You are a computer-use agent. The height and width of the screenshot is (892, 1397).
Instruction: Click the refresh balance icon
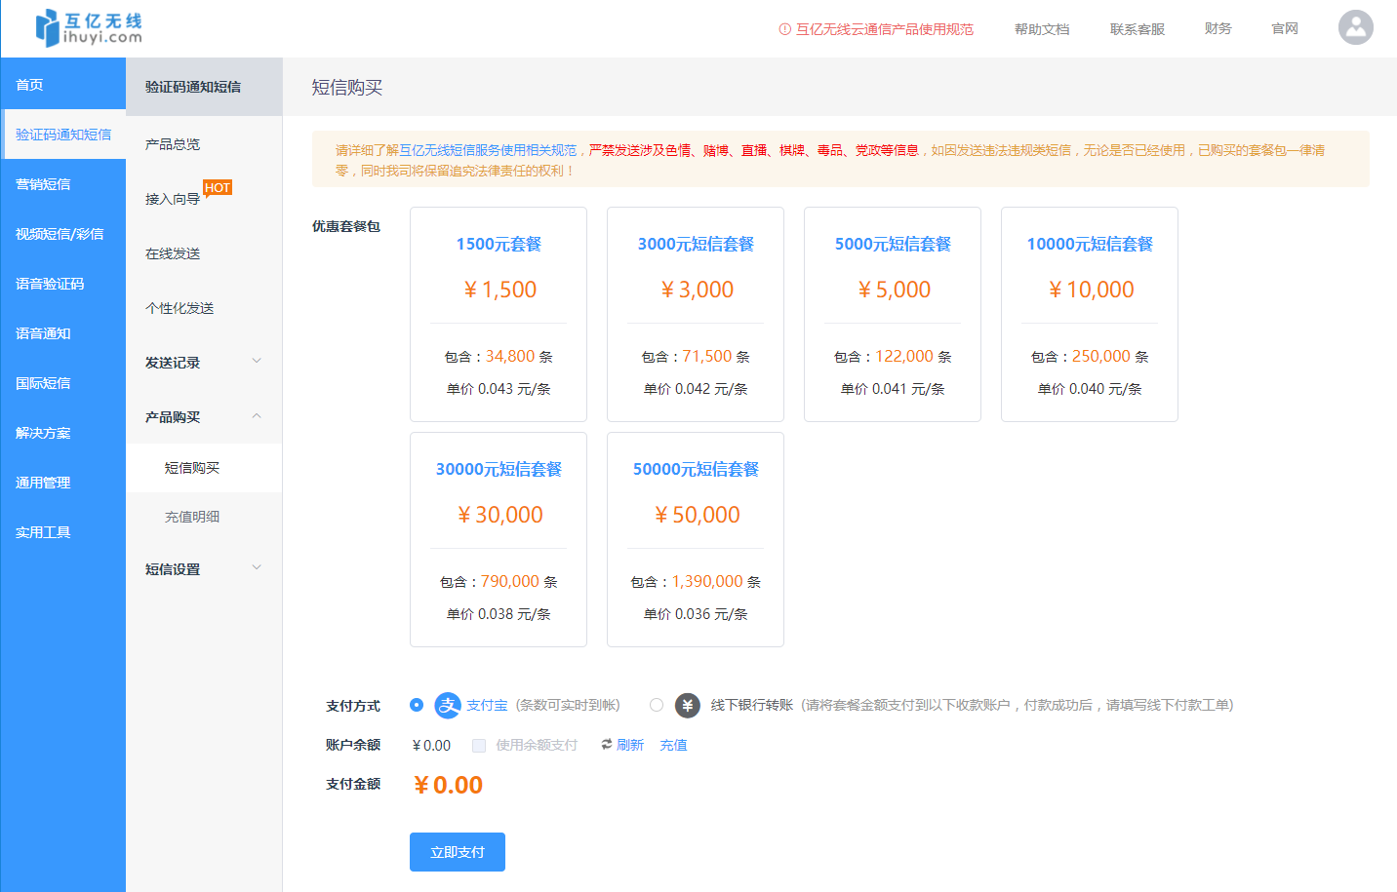click(606, 745)
